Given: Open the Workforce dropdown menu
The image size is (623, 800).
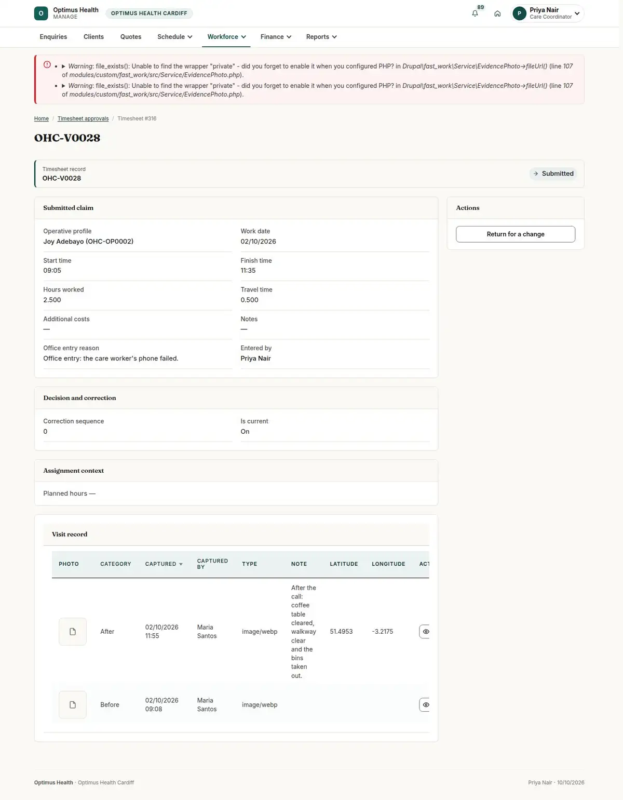Looking at the screenshot, I should click(226, 37).
